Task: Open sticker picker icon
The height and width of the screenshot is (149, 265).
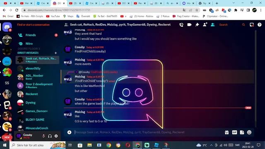Action: click(242, 132)
